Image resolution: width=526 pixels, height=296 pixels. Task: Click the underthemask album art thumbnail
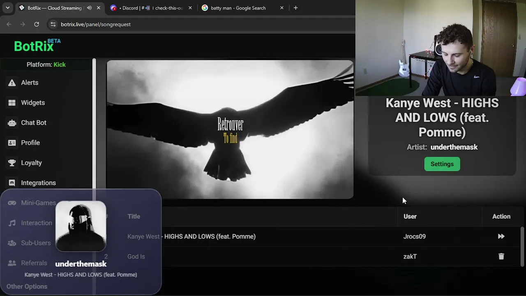click(81, 227)
